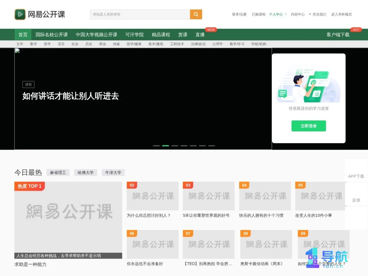Viewport: 368px width, 276px height.
Task: Open the 热度 TOP 1 thumbnail
Action: pyautogui.click(x=68, y=220)
